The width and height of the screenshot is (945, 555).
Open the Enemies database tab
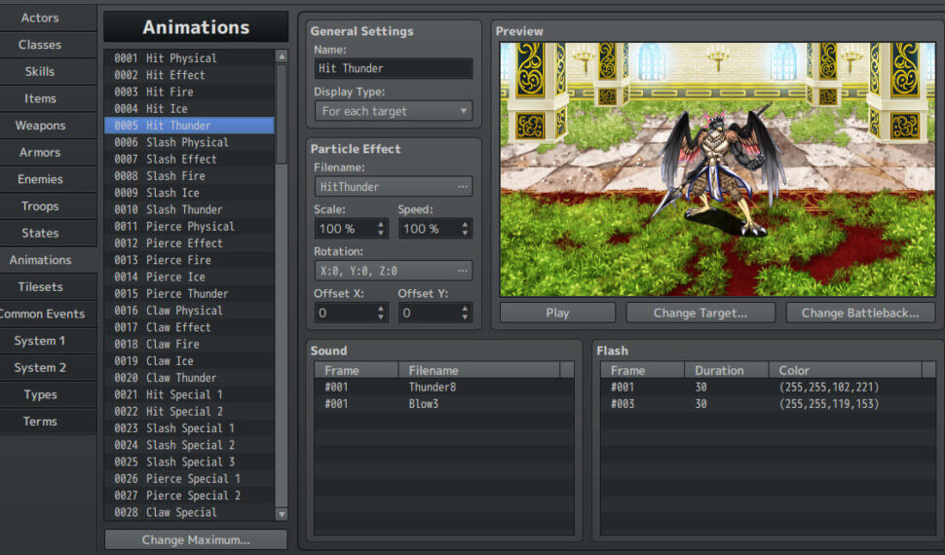pos(40,179)
